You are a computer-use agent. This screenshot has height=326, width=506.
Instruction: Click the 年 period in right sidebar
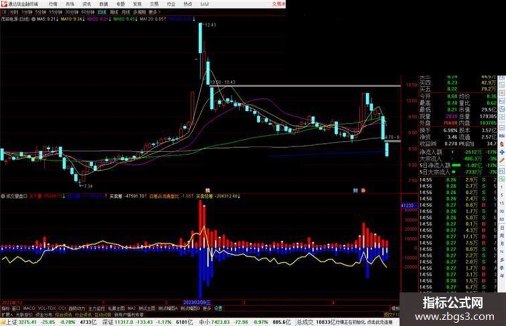(502, 275)
